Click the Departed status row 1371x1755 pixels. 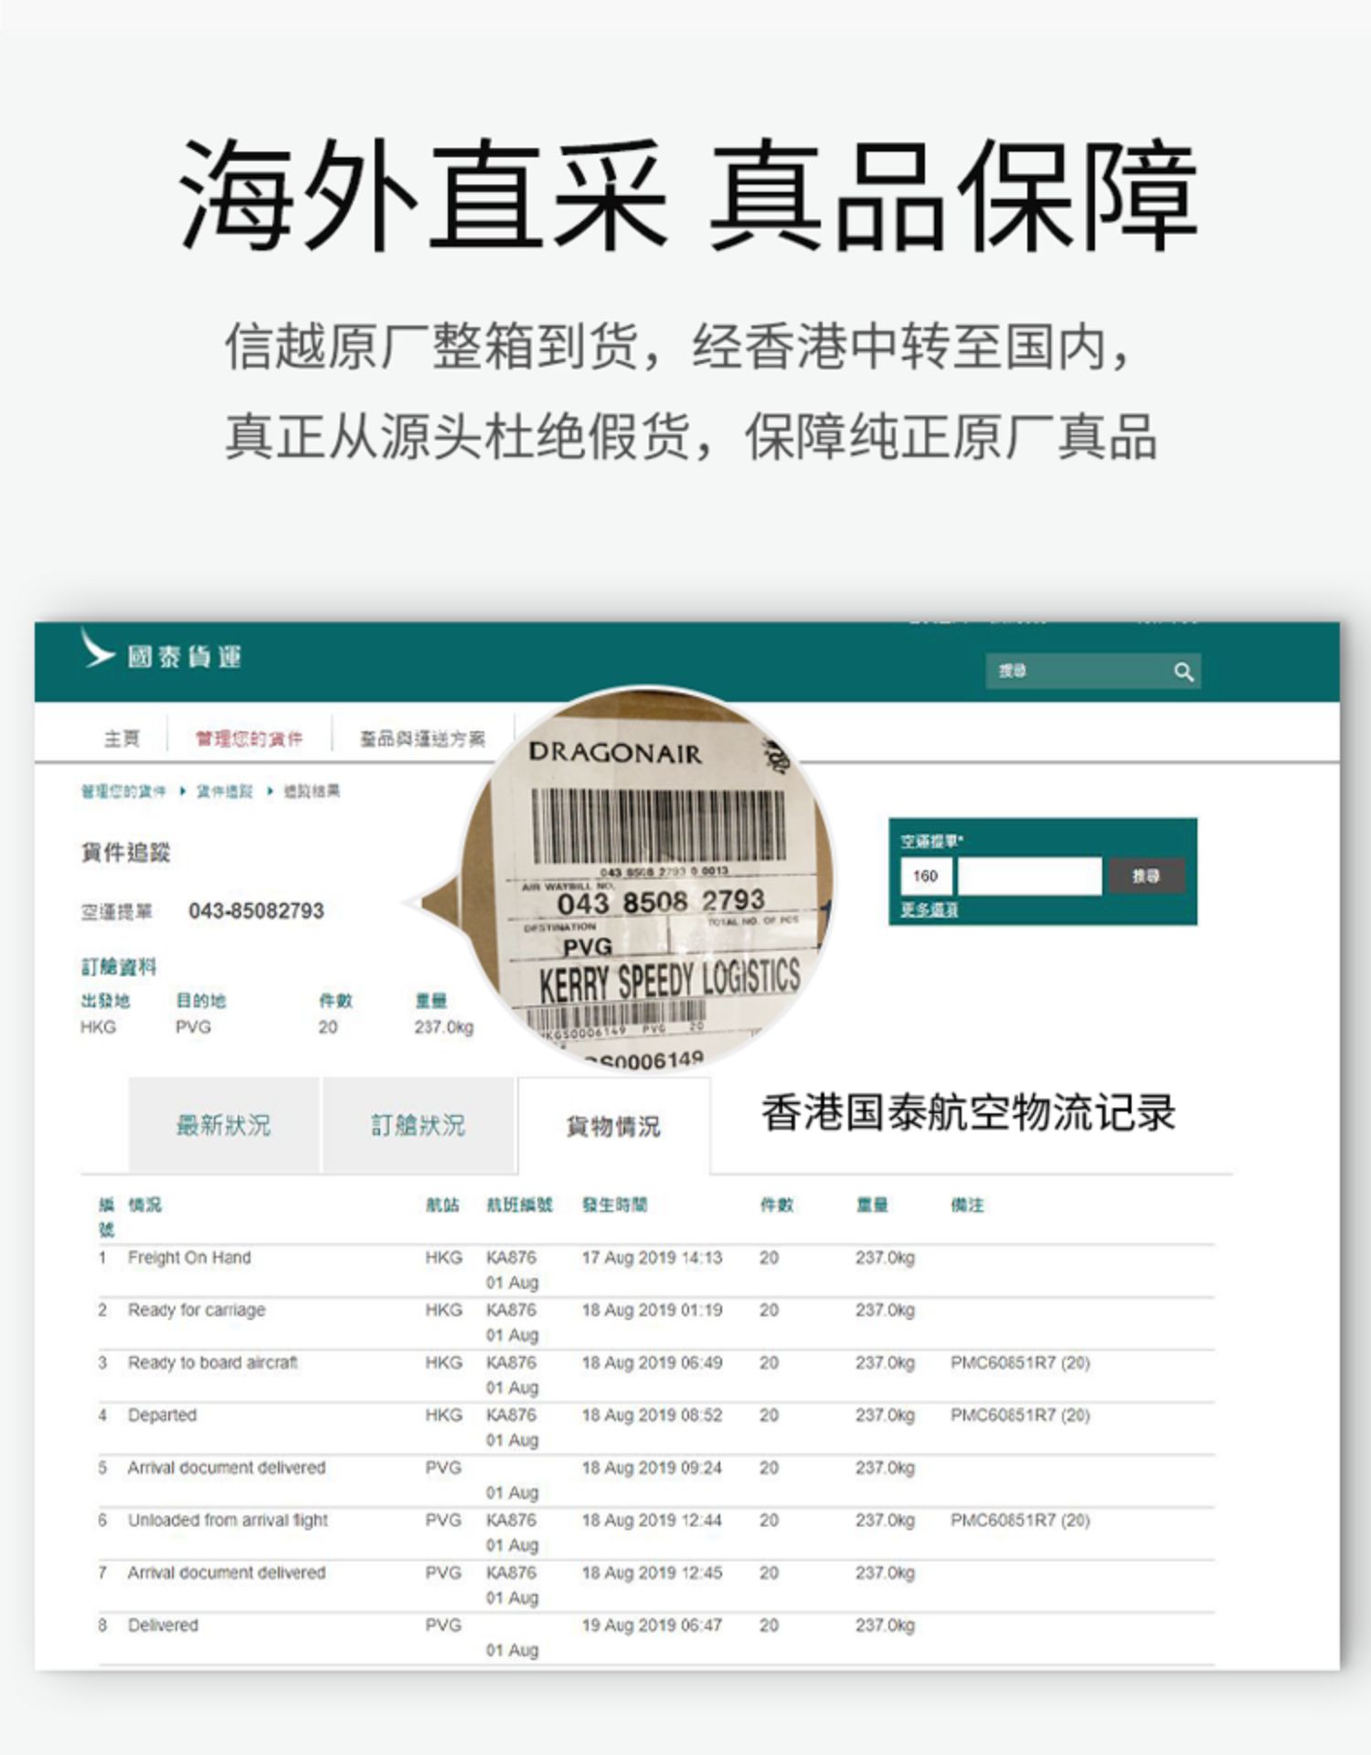click(656, 1428)
